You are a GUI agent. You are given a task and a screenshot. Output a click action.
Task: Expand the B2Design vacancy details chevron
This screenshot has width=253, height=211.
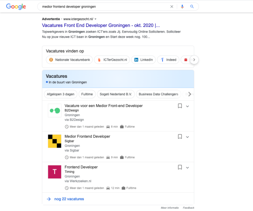coord(187,106)
